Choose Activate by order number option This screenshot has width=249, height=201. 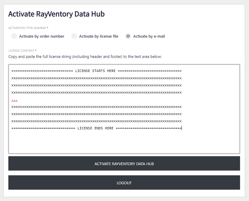click(14, 36)
